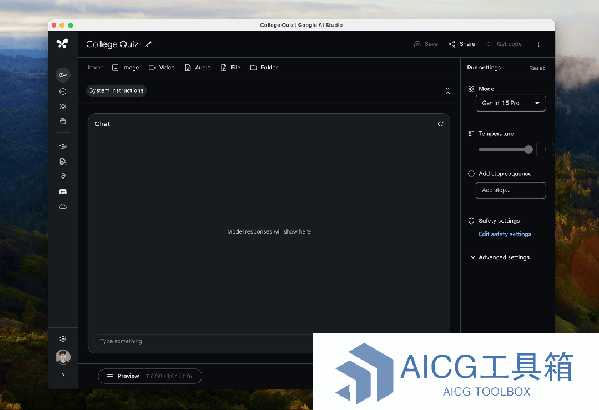The image size is (599, 410).
Task: Open the tuned models icon in sidebar
Action: click(63, 107)
